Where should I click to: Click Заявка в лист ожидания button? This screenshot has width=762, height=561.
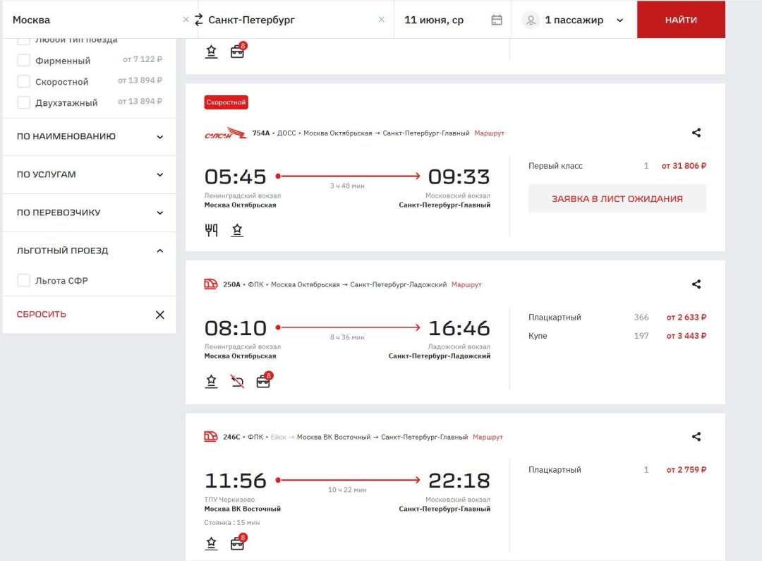pos(617,199)
